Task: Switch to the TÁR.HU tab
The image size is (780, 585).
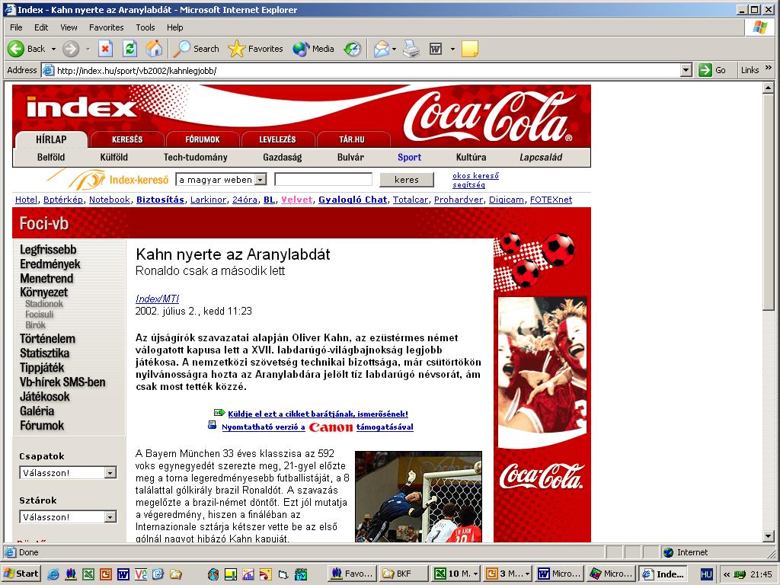Action: [352, 139]
